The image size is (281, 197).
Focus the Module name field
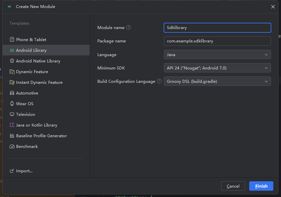pyautogui.click(x=217, y=28)
